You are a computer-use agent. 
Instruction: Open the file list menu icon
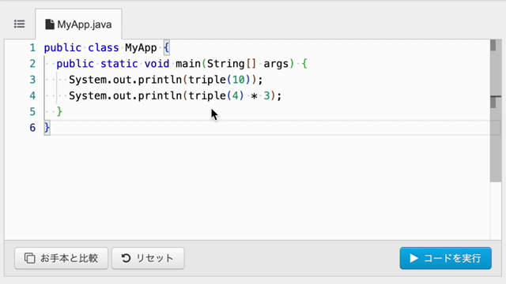pos(19,24)
